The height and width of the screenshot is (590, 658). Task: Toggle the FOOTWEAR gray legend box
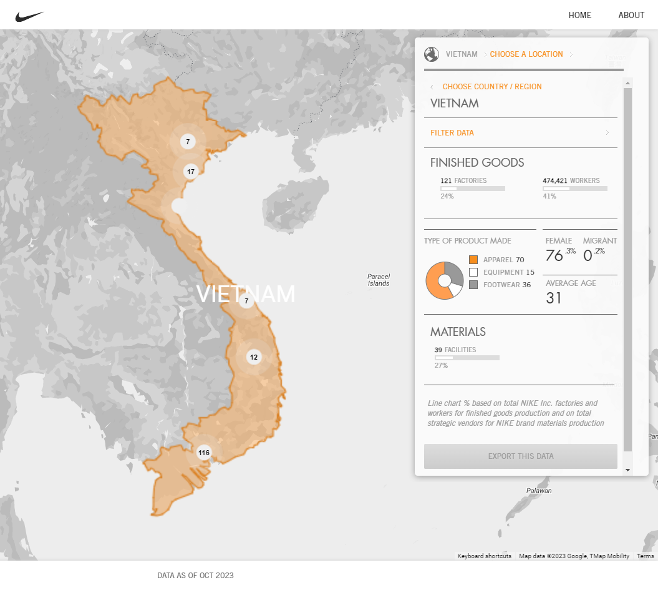pos(473,285)
